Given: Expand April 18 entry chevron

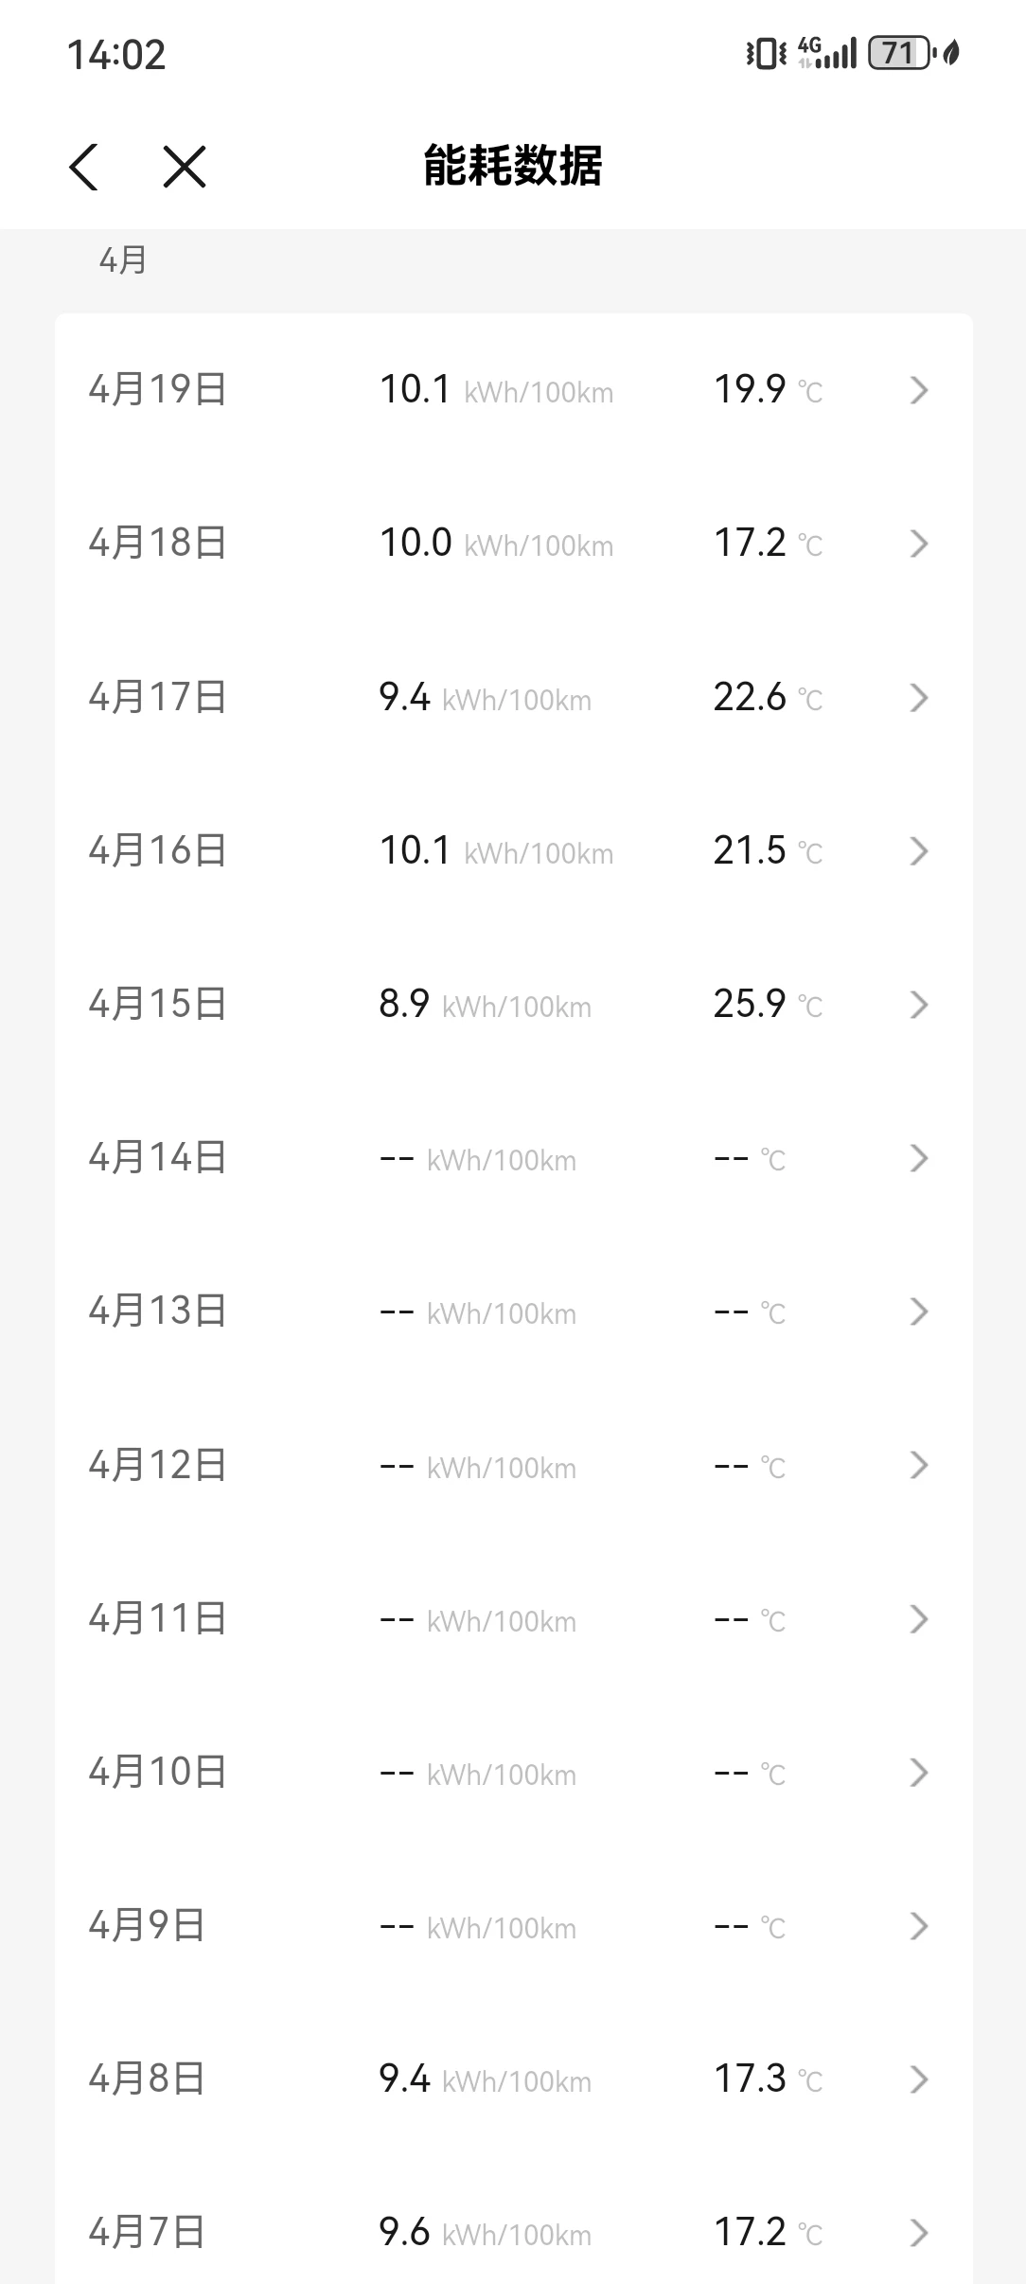Looking at the screenshot, I should click(x=918, y=544).
